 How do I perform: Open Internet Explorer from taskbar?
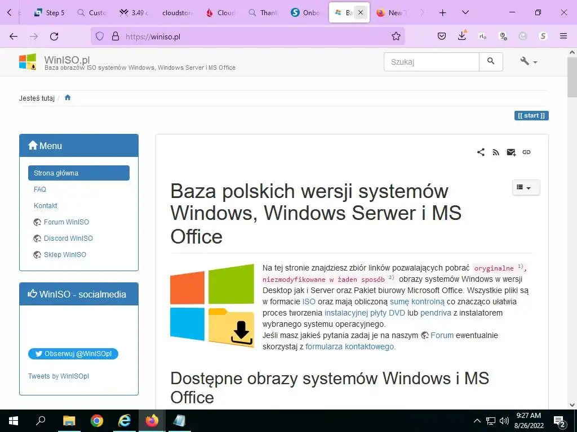[x=125, y=421]
